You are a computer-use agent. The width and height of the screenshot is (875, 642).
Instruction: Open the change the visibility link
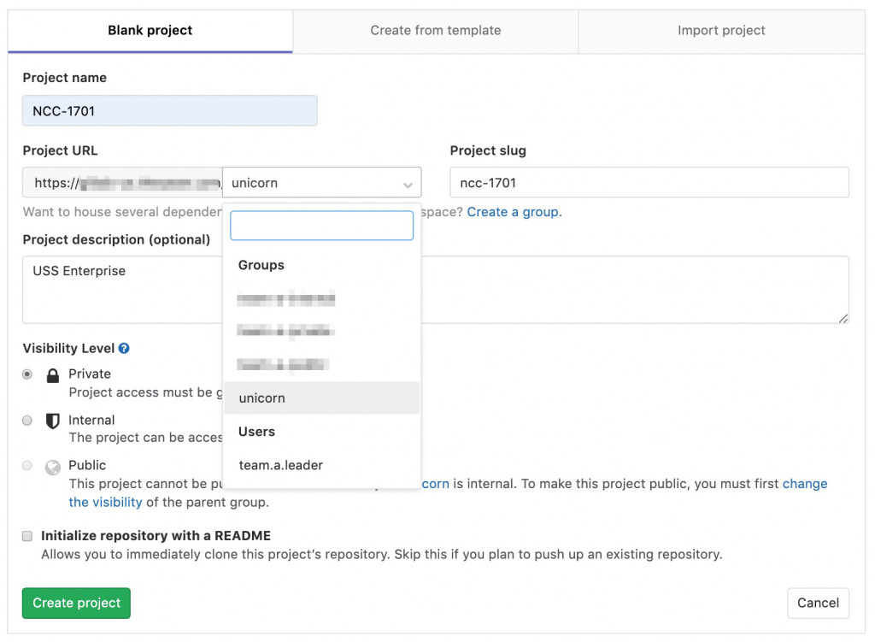(804, 484)
